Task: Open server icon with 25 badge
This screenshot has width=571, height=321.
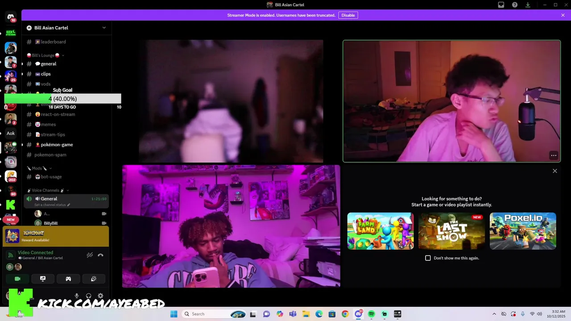Action: tap(11, 76)
